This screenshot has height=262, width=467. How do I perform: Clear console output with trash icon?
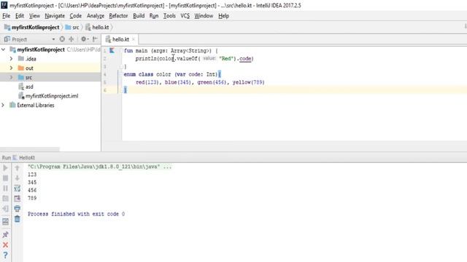coord(18,219)
